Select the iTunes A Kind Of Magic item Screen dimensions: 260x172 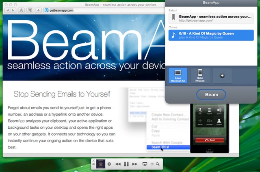point(211,35)
